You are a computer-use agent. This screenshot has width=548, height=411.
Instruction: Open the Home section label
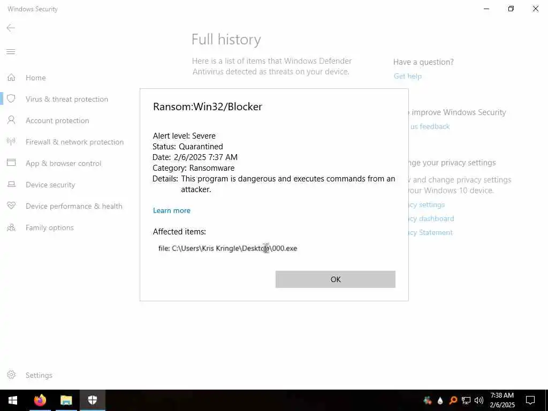tap(36, 78)
